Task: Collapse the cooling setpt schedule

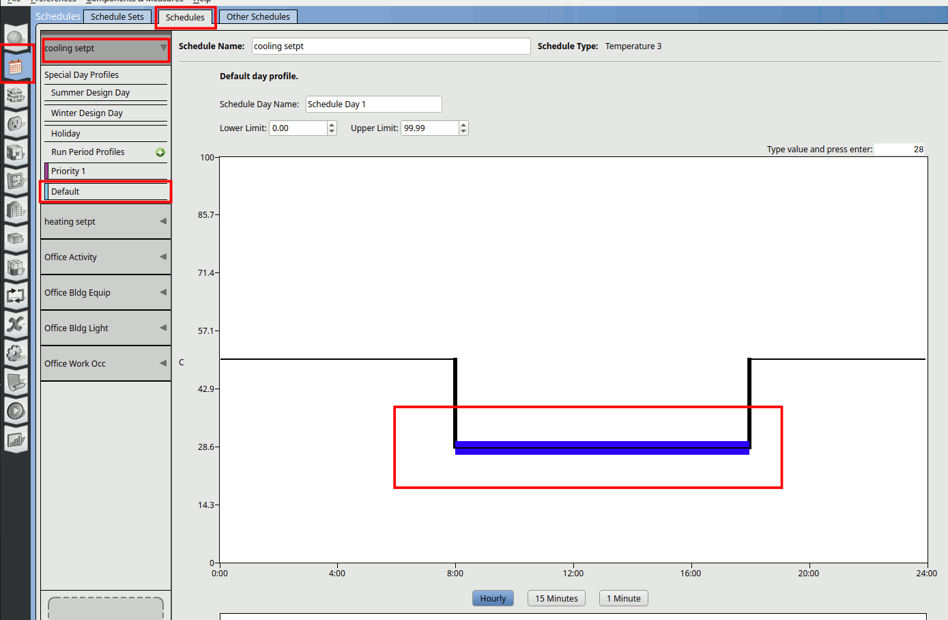Action: pyautogui.click(x=163, y=48)
